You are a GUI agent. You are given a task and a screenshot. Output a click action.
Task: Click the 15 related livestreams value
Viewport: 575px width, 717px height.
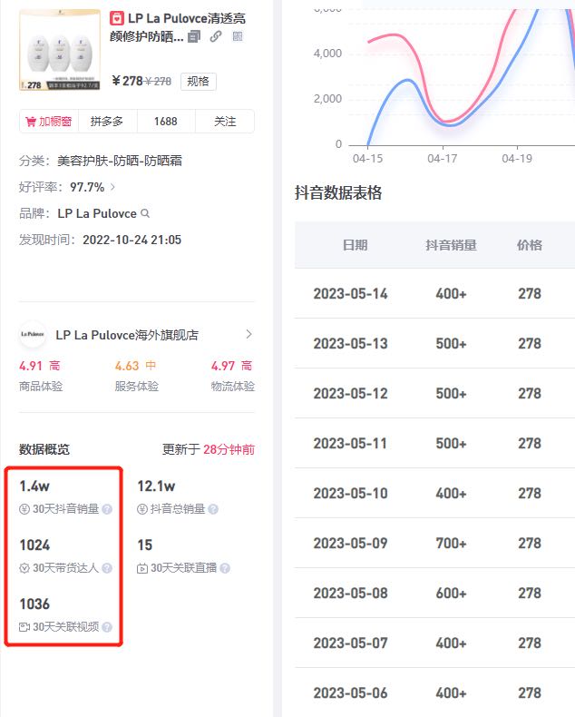[x=145, y=545]
